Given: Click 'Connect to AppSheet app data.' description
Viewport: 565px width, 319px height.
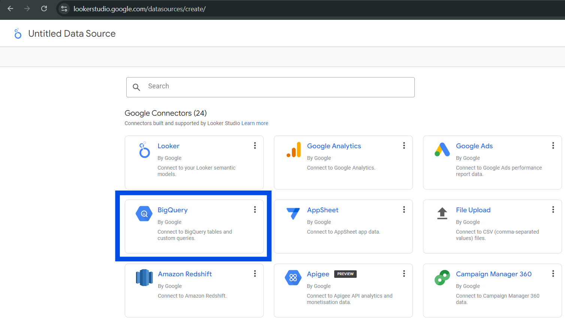Looking at the screenshot, I should (344, 232).
